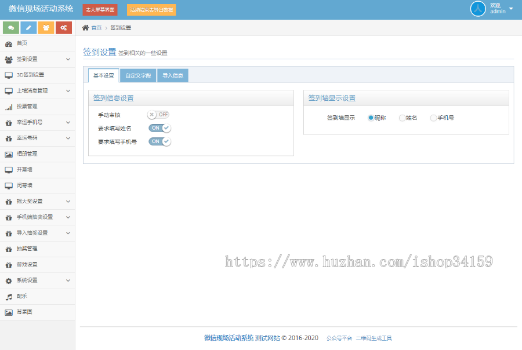
Task: Open the 开幕墙 menu item
Action: [x=37, y=170]
